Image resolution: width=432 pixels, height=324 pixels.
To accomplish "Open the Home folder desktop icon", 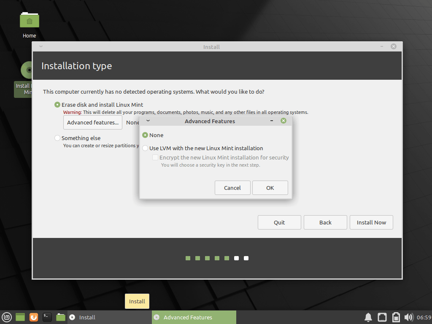I will [x=30, y=25].
